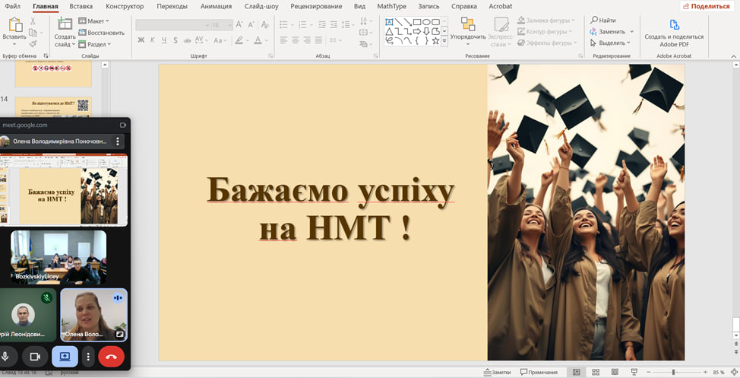Start slideshow from status bar icon
Viewport: 740px width, 378px height.
(x=634, y=372)
